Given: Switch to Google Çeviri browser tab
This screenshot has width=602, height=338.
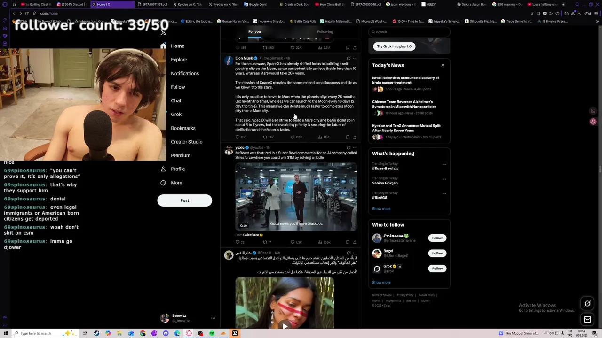Looking at the screenshot, I should [258, 4].
